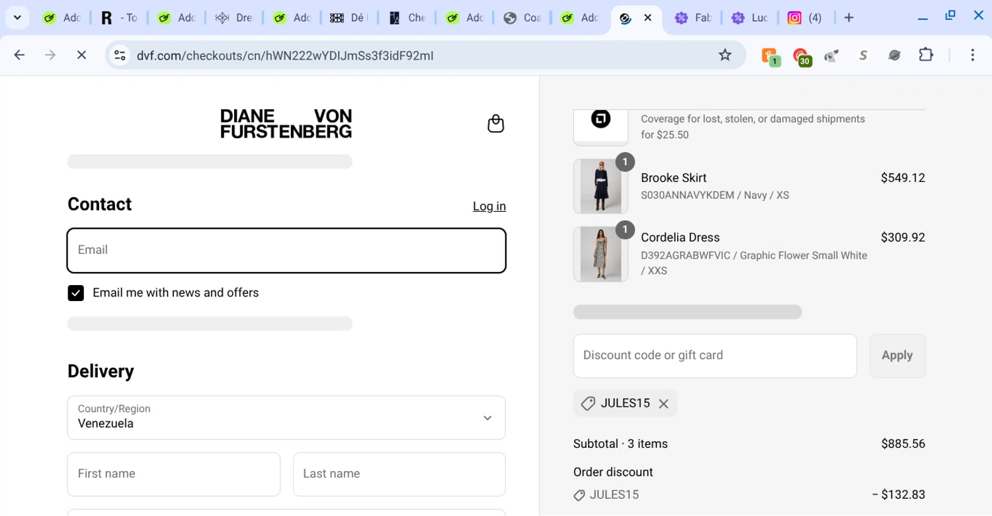Click the Brooke Skirt product thumbnail
The image size is (992, 516).
[x=600, y=186]
